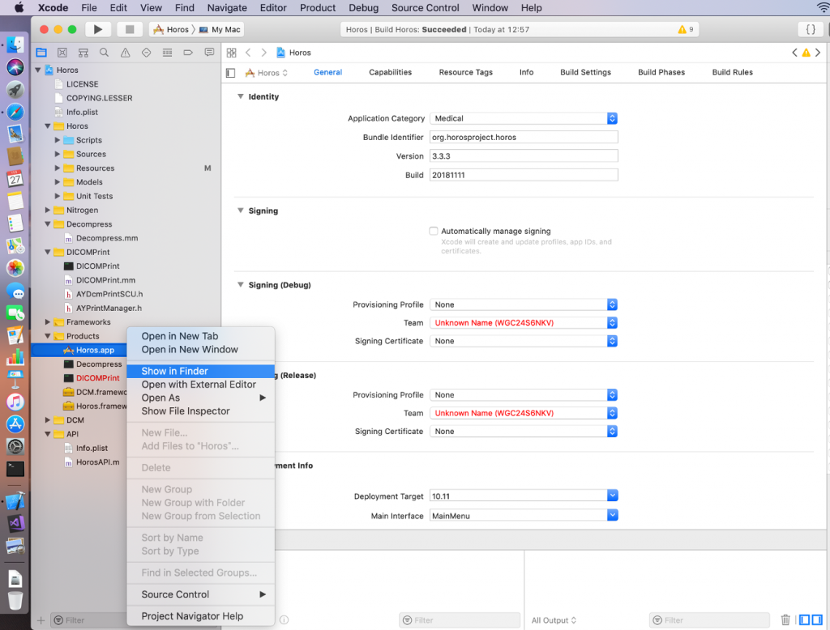
Task: Open Release Signing Certificate dropdown
Action: click(x=524, y=431)
